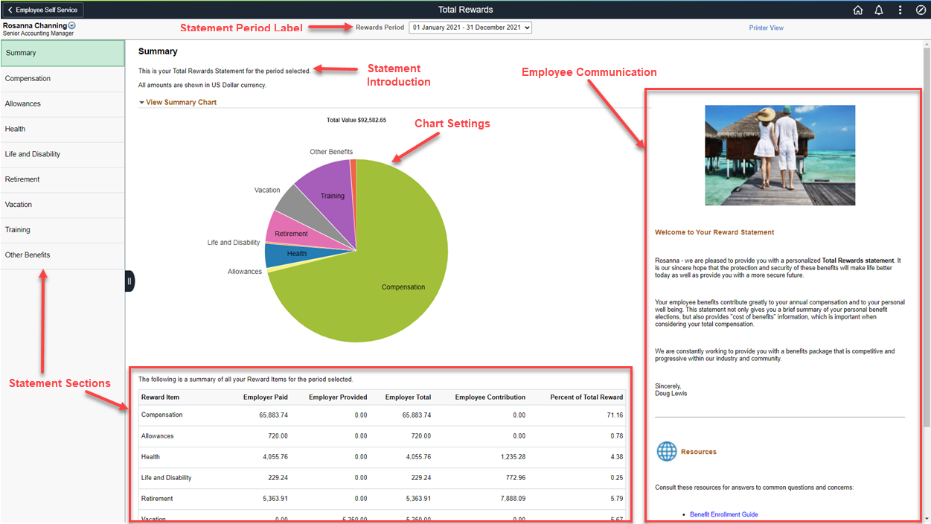Select the Vacation section in sidebar

pyautogui.click(x=63, y=205)
